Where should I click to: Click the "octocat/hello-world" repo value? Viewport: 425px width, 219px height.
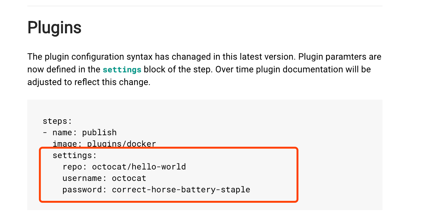point(139,167)
